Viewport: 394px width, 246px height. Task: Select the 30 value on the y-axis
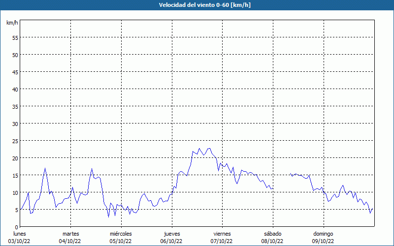(x=15, y=124)
